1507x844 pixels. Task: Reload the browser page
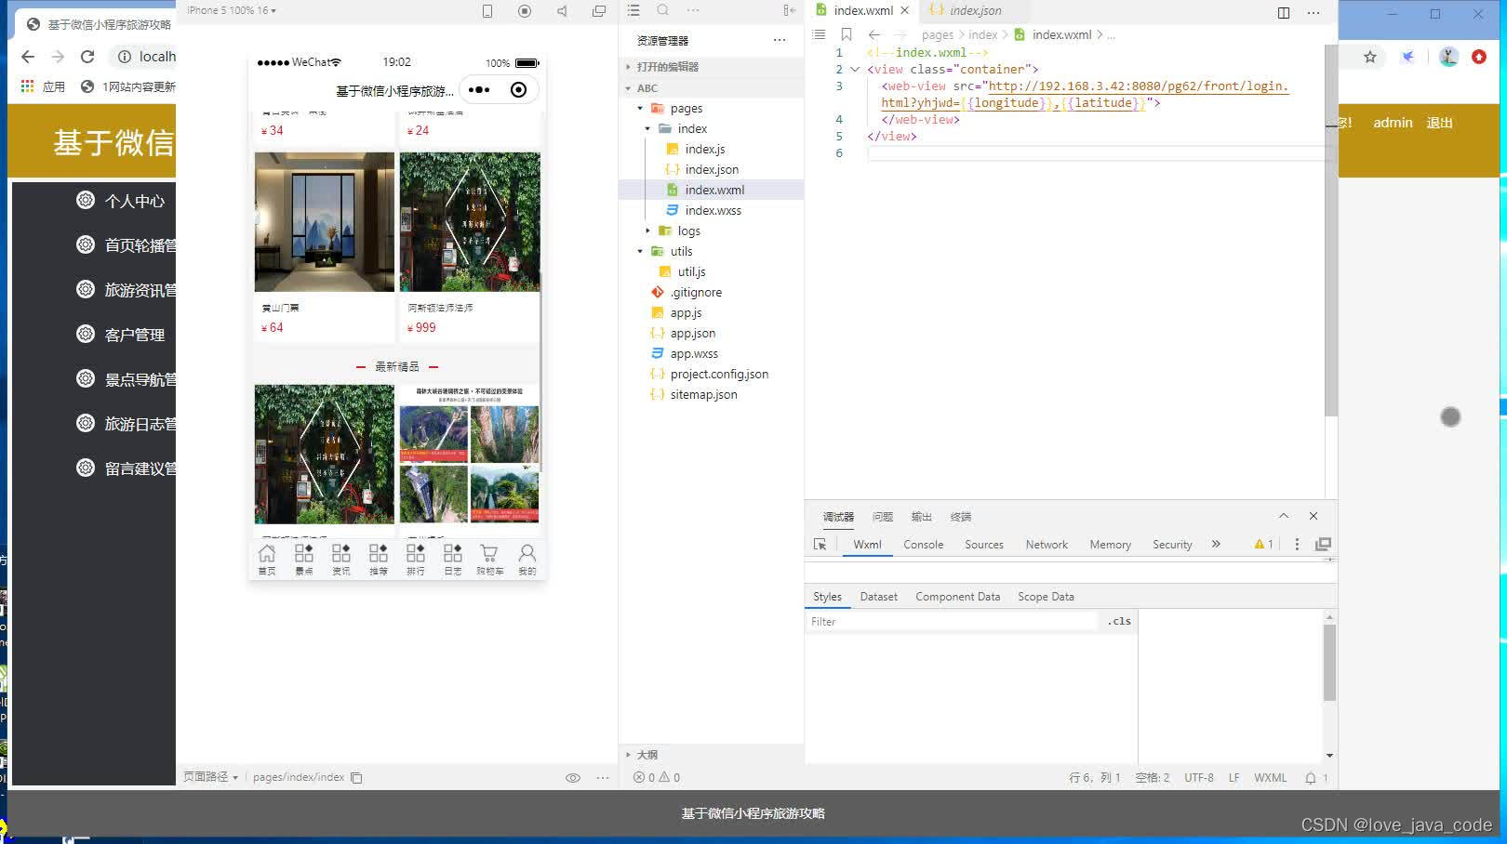pyautogui.click(x=87, y=57)
